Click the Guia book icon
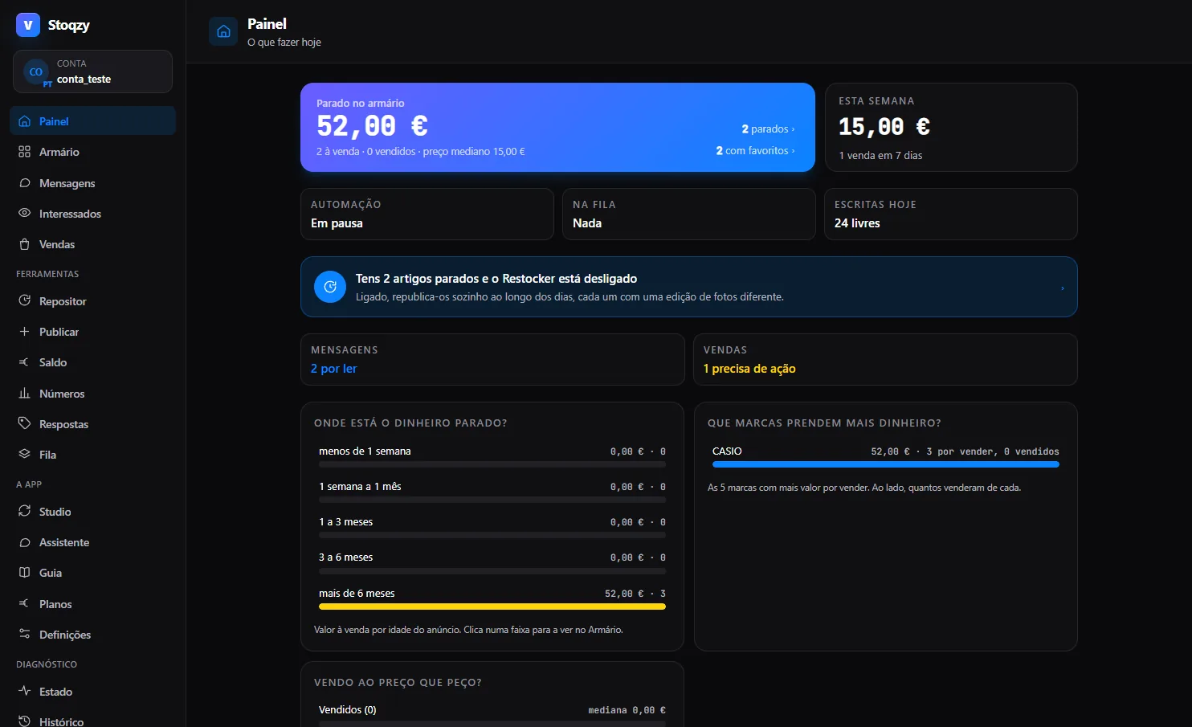1192x727 pixels. [24, 573]
